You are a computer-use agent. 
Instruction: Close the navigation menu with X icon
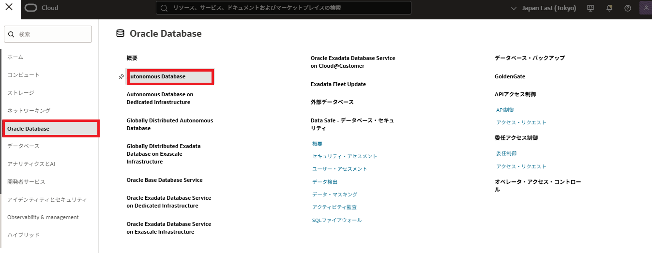(9, 7)
